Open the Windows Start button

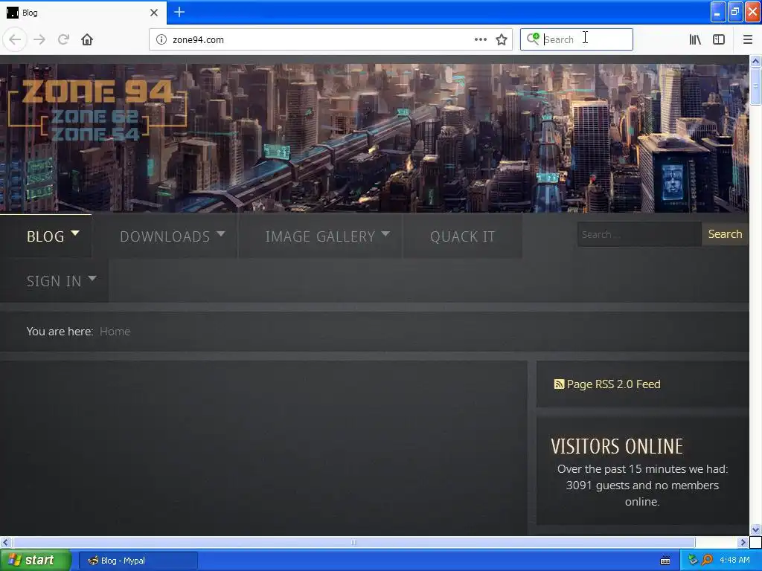pyautogui.click(x=36, y=561)
